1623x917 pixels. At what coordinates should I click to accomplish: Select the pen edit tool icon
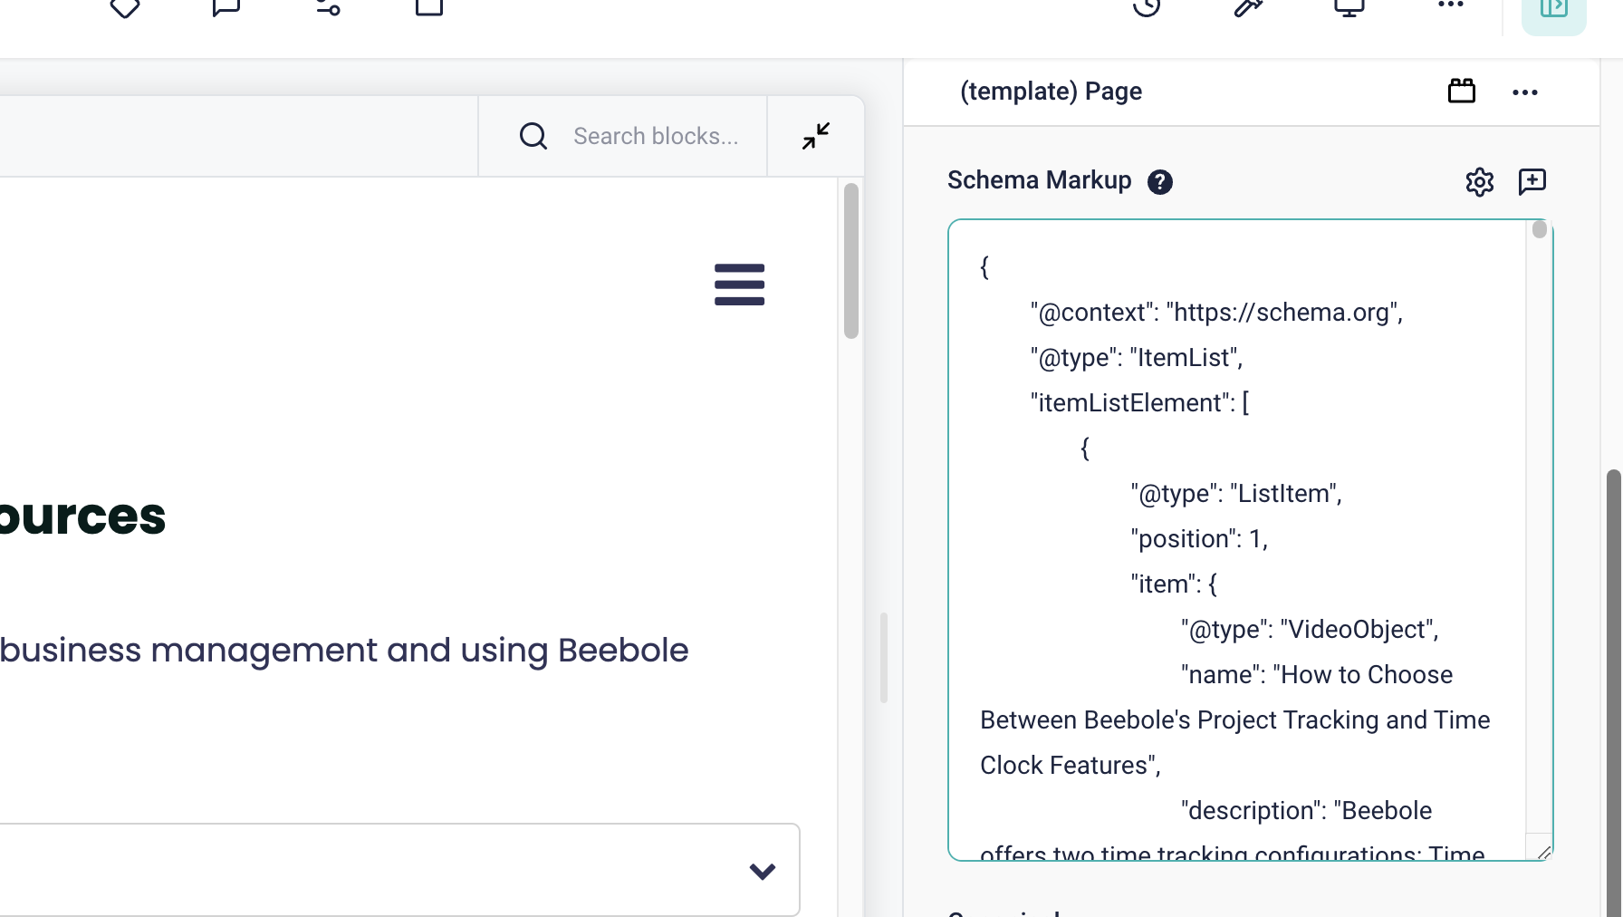tap(1248, 7)
